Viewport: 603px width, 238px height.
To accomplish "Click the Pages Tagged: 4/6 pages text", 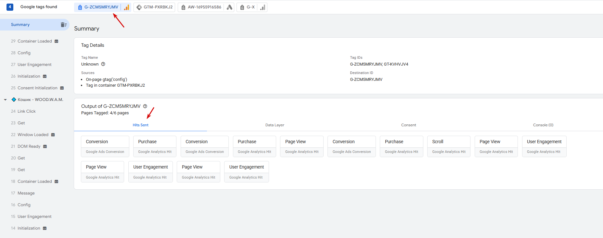I will (x=105, y=113).
